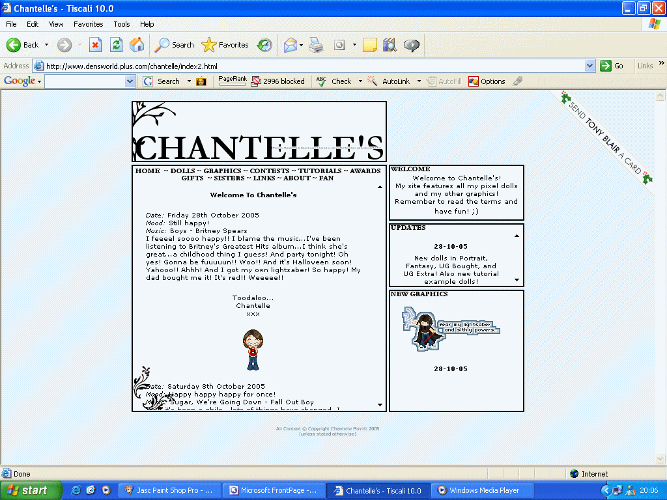This screenshot has height=500, width=667.
Task: Open the 2996 blocked popup blocker
Action: tap(278, 81)
